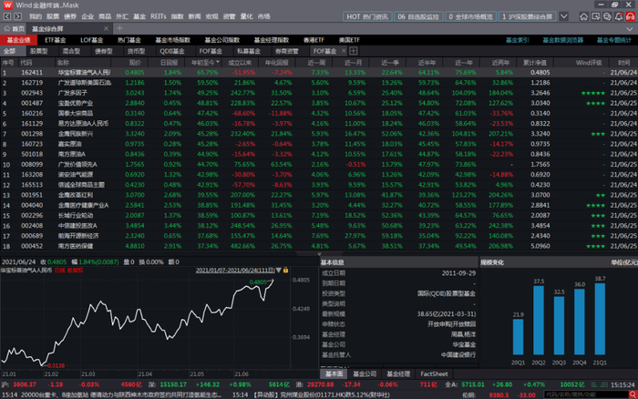Click the 21Q1 bar in scale chart
Image resolution: width=638 pixels, height=399 pixels.
tap(600, 319)
